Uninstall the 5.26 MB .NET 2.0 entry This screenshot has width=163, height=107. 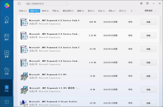click(149, 36)
